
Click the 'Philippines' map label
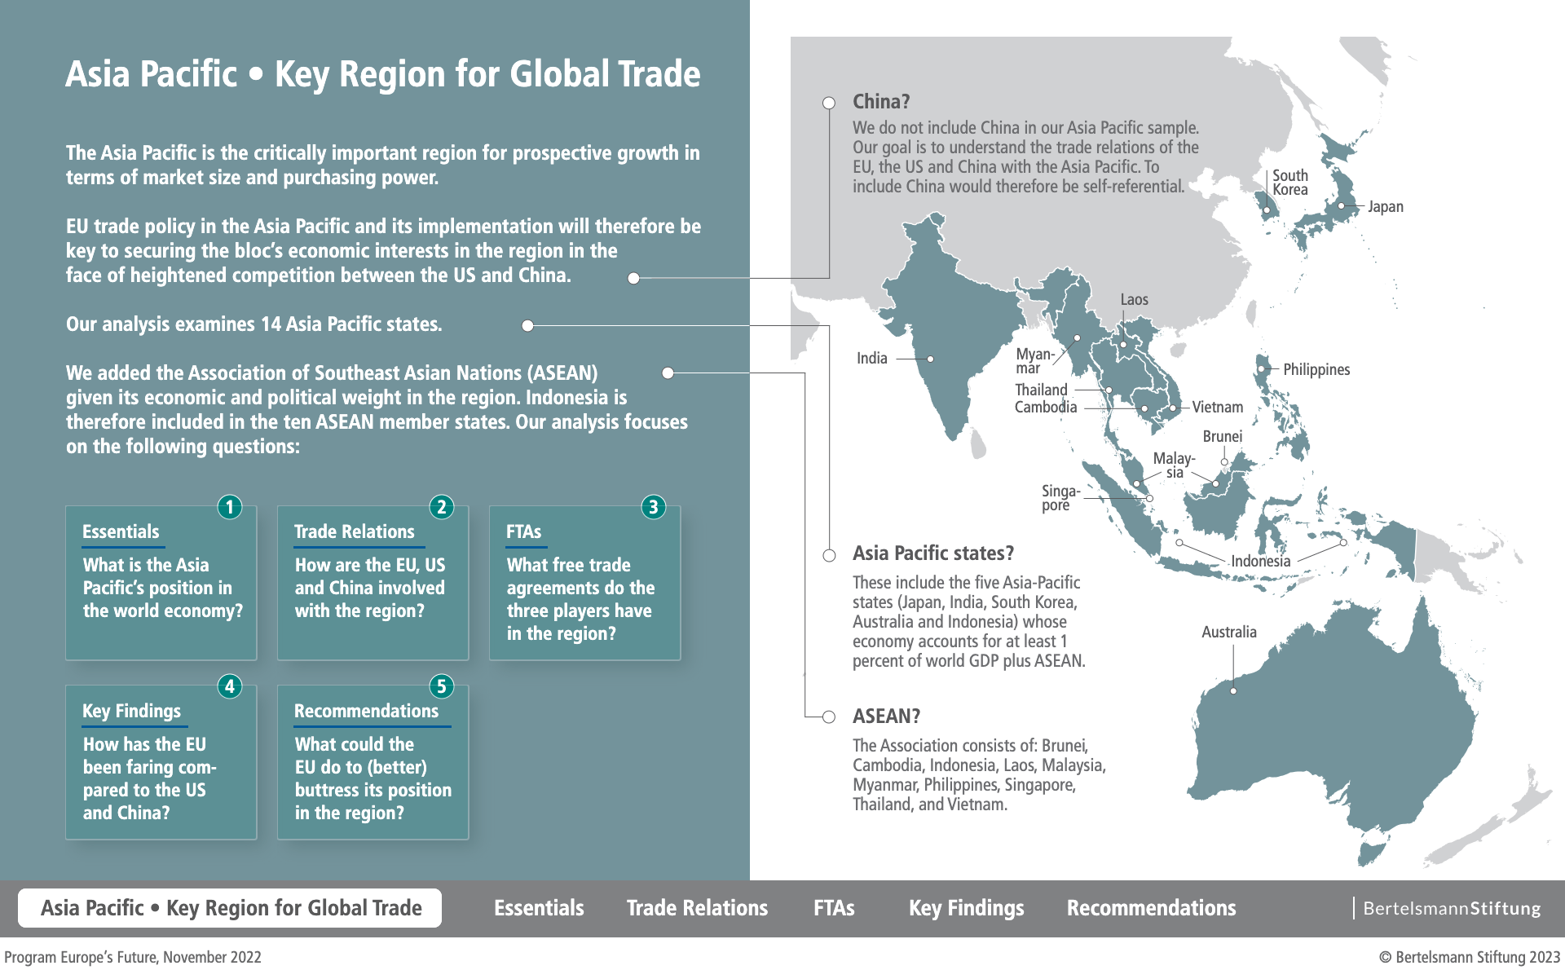[1316, 369]
